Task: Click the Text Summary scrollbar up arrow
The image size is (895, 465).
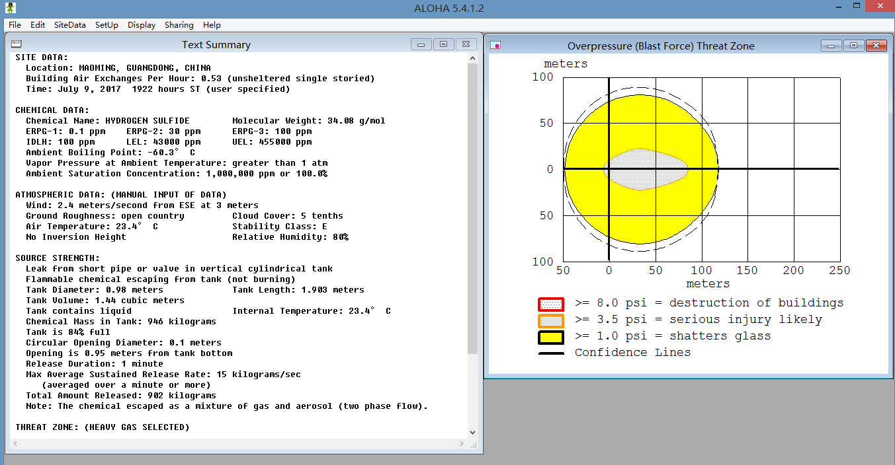Action: [472, 58]
